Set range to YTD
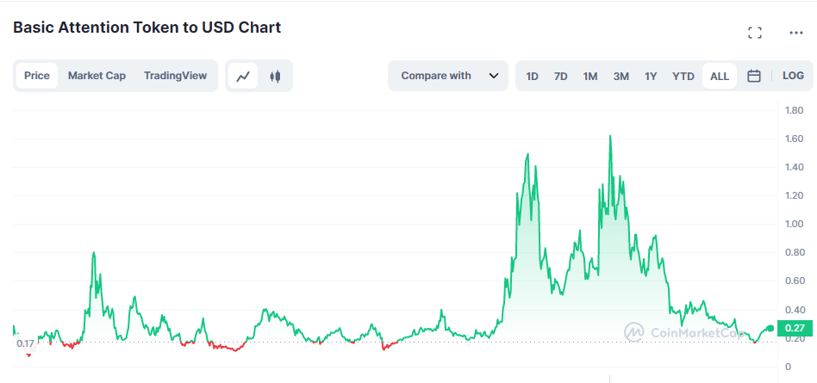This screenshot has height=383, width=817. [x=683, y=77]
